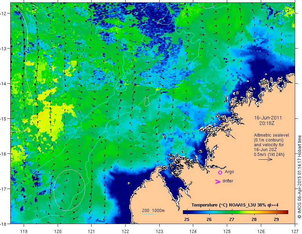Click the '0.5m/s (1kt 24h)' label

click(x=269, y=155)
